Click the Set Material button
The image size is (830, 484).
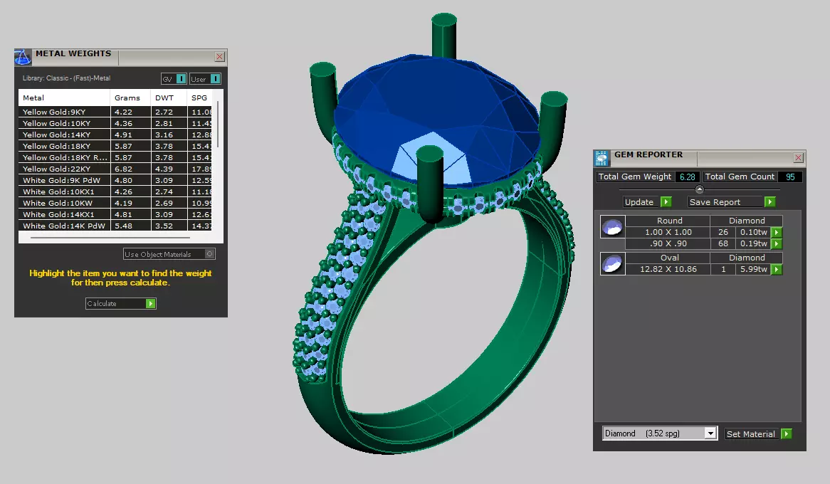point(750,433)
